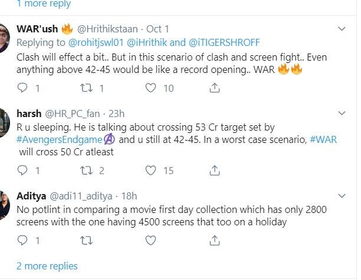Open the #WAR hashtag in harsh's tweet

pyautogui.click(x=323, y=140)
